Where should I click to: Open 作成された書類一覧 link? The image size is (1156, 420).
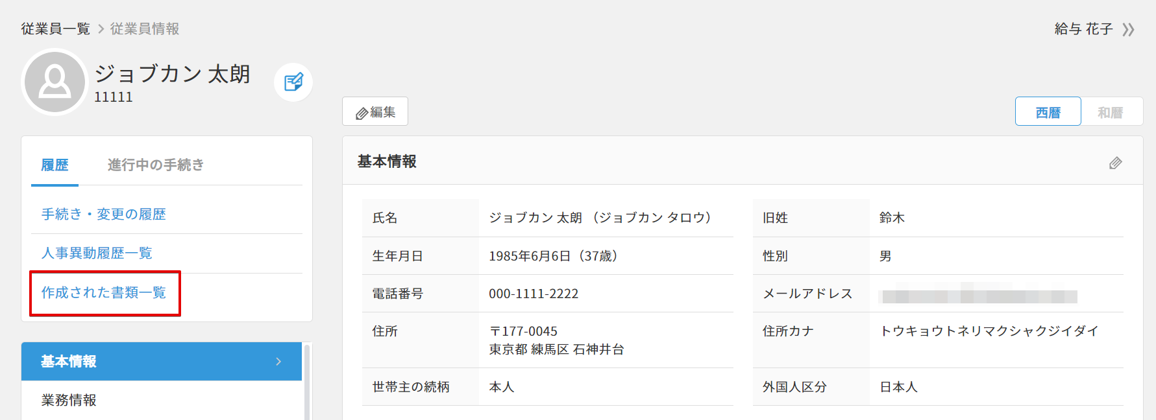(x=104, y=293)
